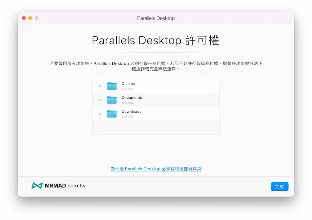Select the Documents row in the permission list
The image size is (312, 220).
point(156,100)
